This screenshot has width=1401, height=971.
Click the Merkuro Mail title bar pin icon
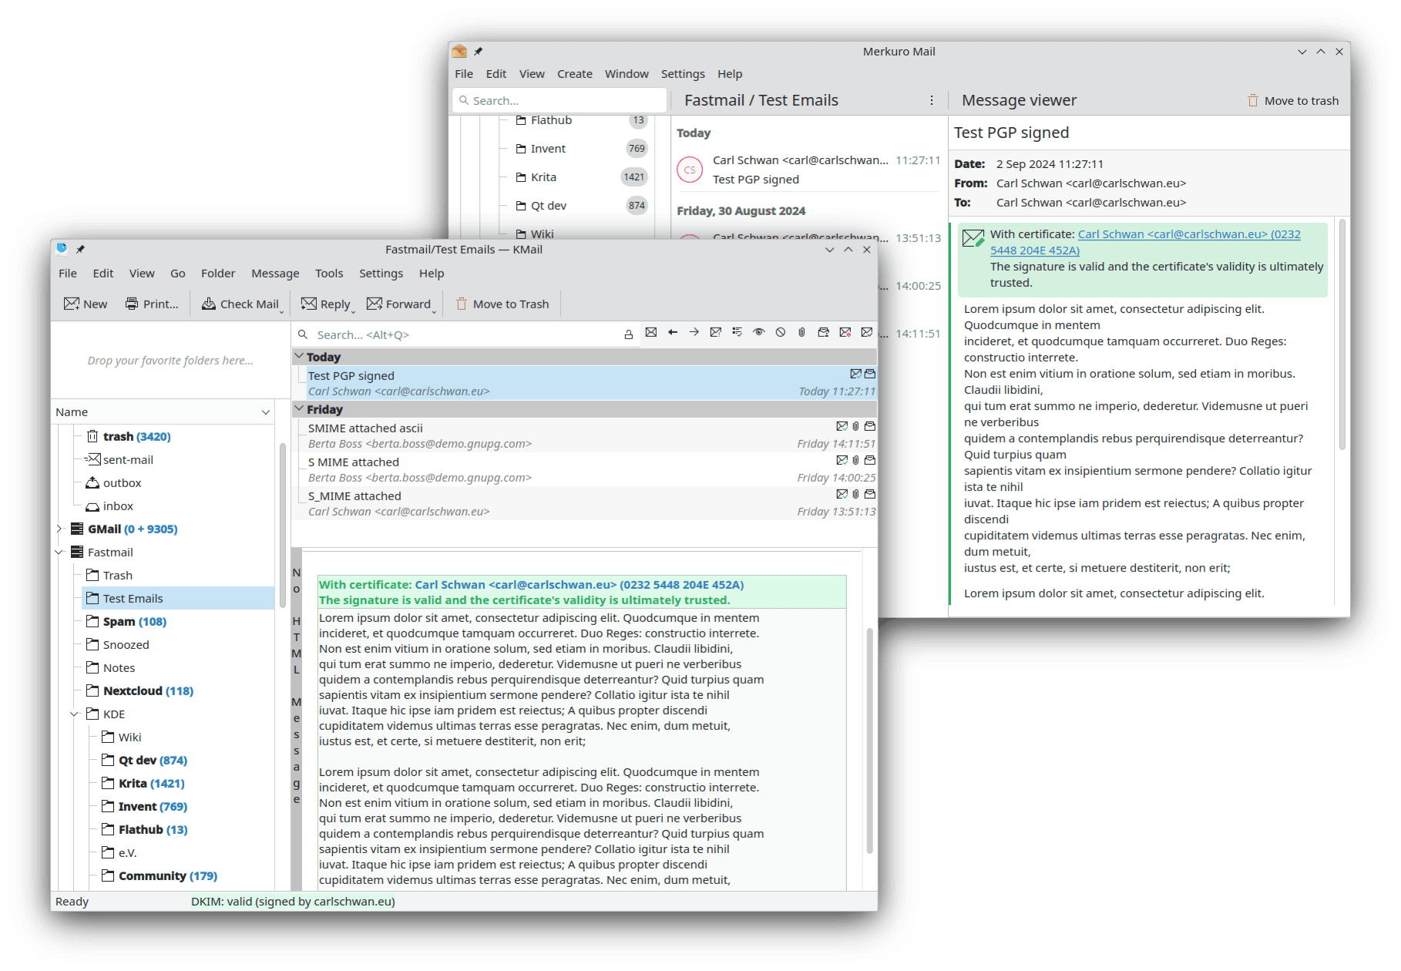[x=478, y=52]
